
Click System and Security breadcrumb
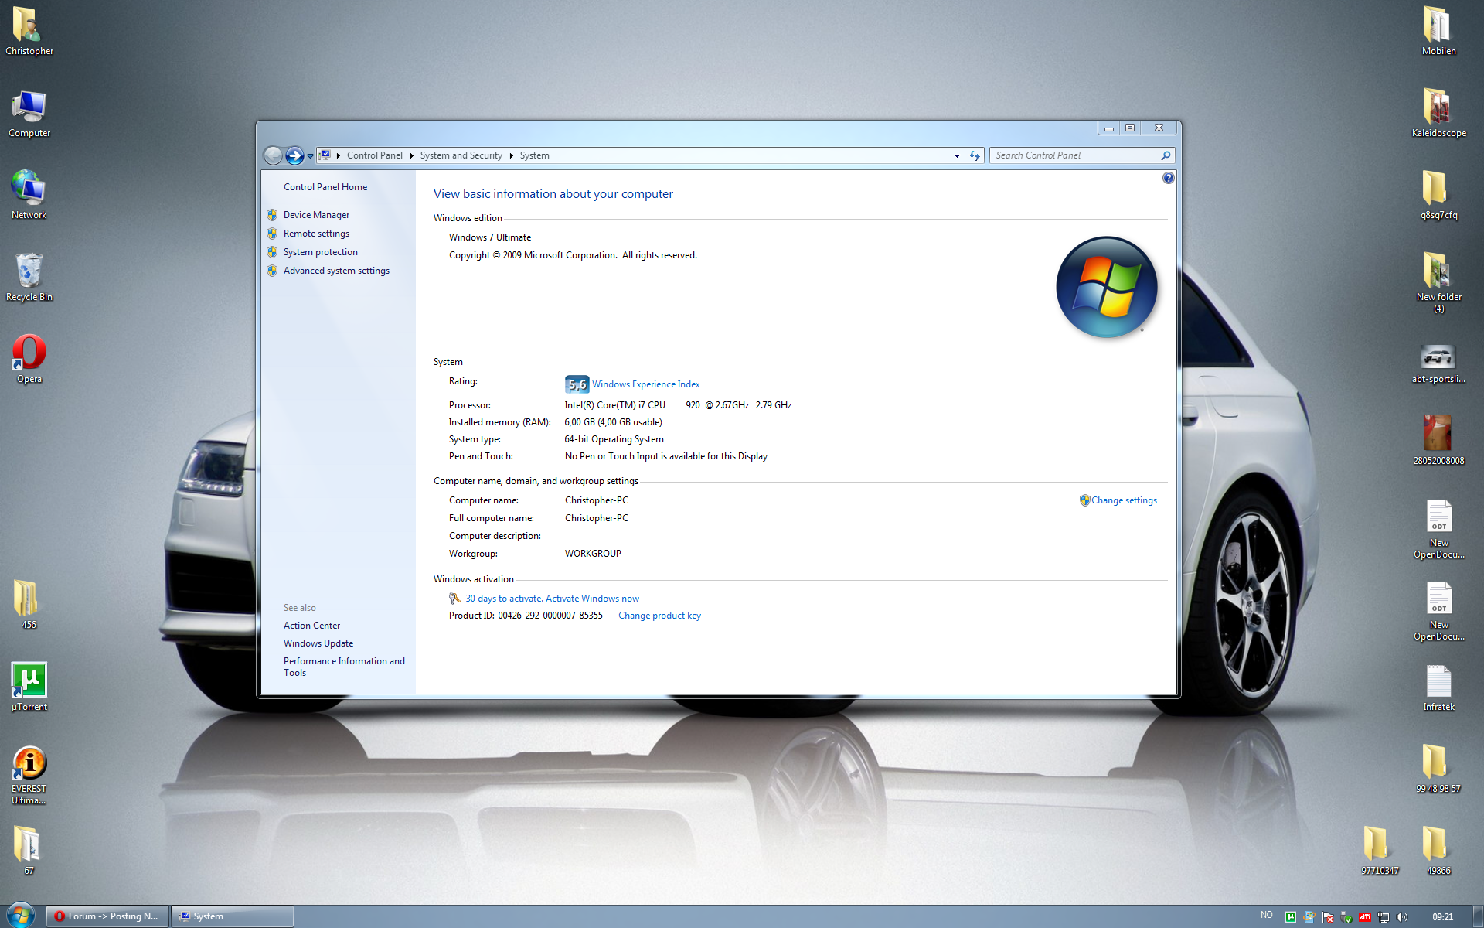tap(461, 155)
